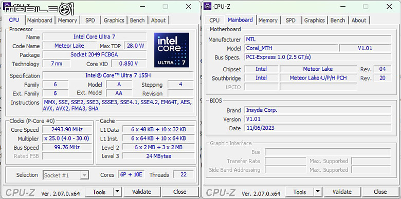Click Level 3 cache value '24 MBytes'

click(158, 156)
